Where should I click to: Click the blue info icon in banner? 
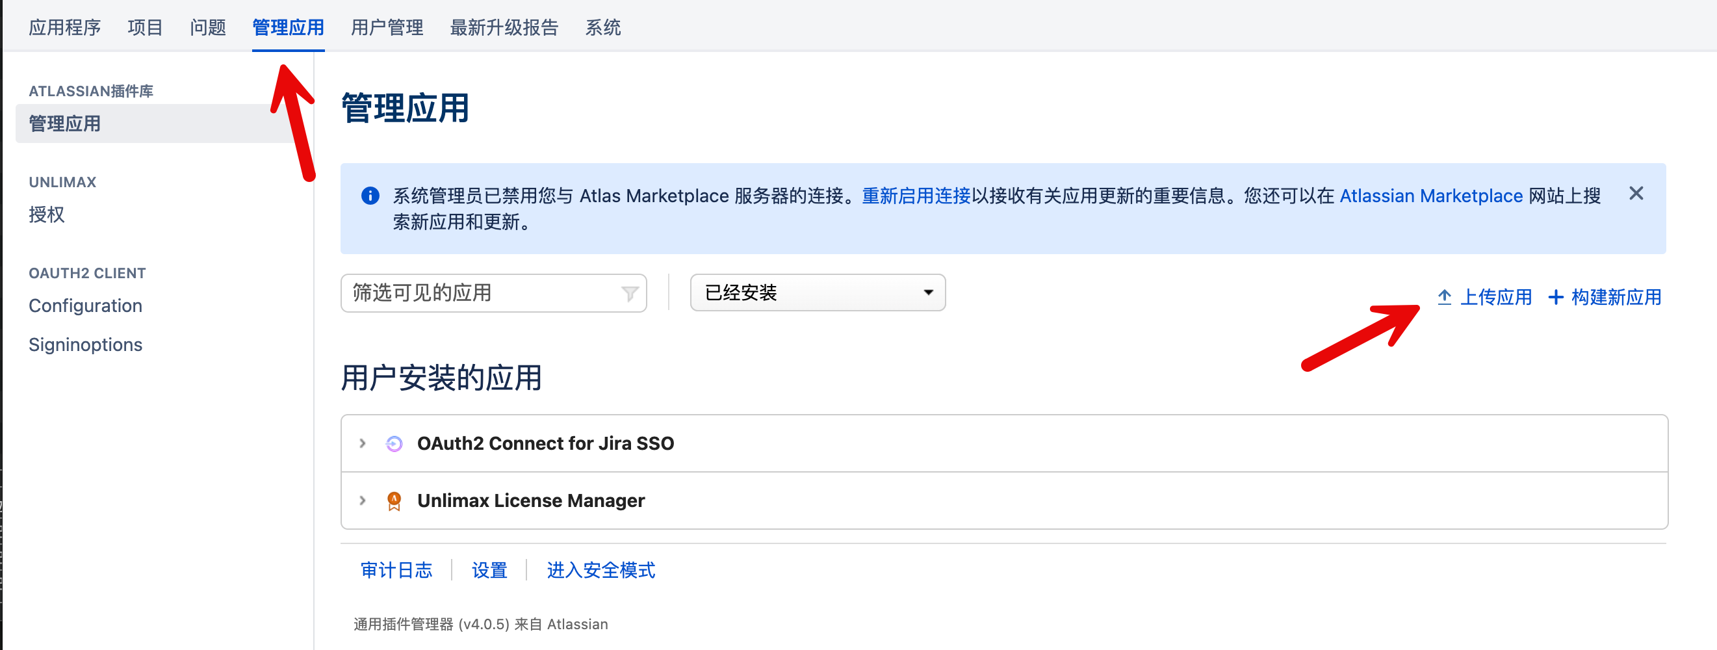pos(370,196)
